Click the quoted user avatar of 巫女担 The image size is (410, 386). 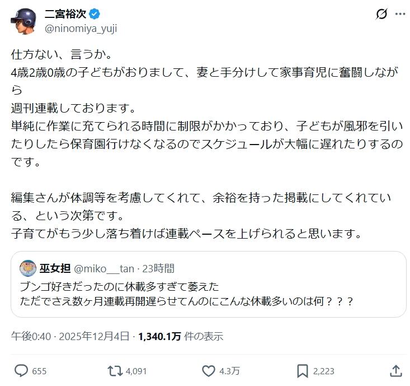27,268
